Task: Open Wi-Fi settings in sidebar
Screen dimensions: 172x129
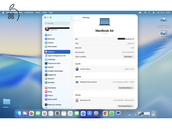Action: point(57,35)
